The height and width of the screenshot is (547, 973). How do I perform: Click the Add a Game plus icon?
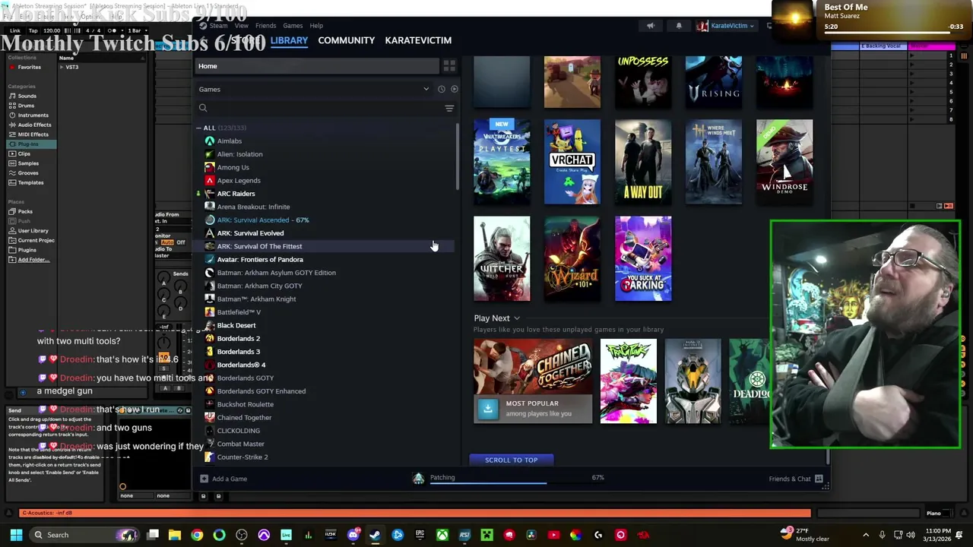click(x=204, y=479)
